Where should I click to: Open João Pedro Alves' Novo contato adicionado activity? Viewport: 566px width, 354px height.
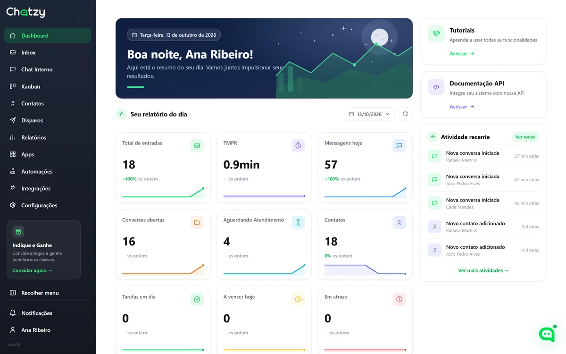tap(483, 250)
